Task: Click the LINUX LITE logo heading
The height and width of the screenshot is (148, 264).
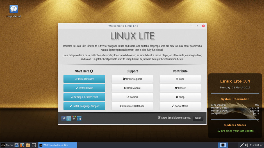Action: pyautogui.click(x=132, y=36)
